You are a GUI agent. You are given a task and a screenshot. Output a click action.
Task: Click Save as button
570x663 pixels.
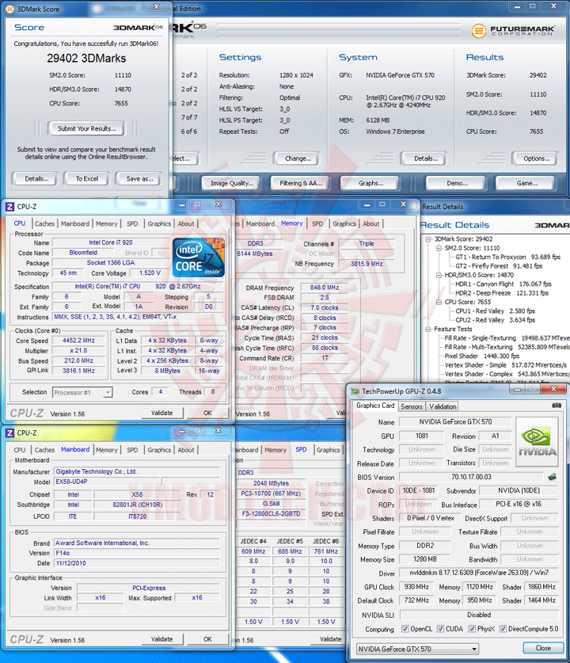pos(139,179)
